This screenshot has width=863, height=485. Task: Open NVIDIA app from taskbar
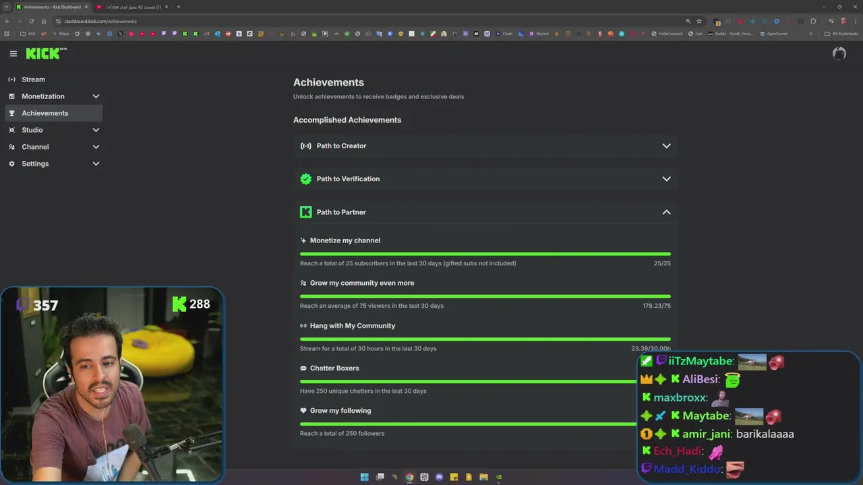click(498, 477)
